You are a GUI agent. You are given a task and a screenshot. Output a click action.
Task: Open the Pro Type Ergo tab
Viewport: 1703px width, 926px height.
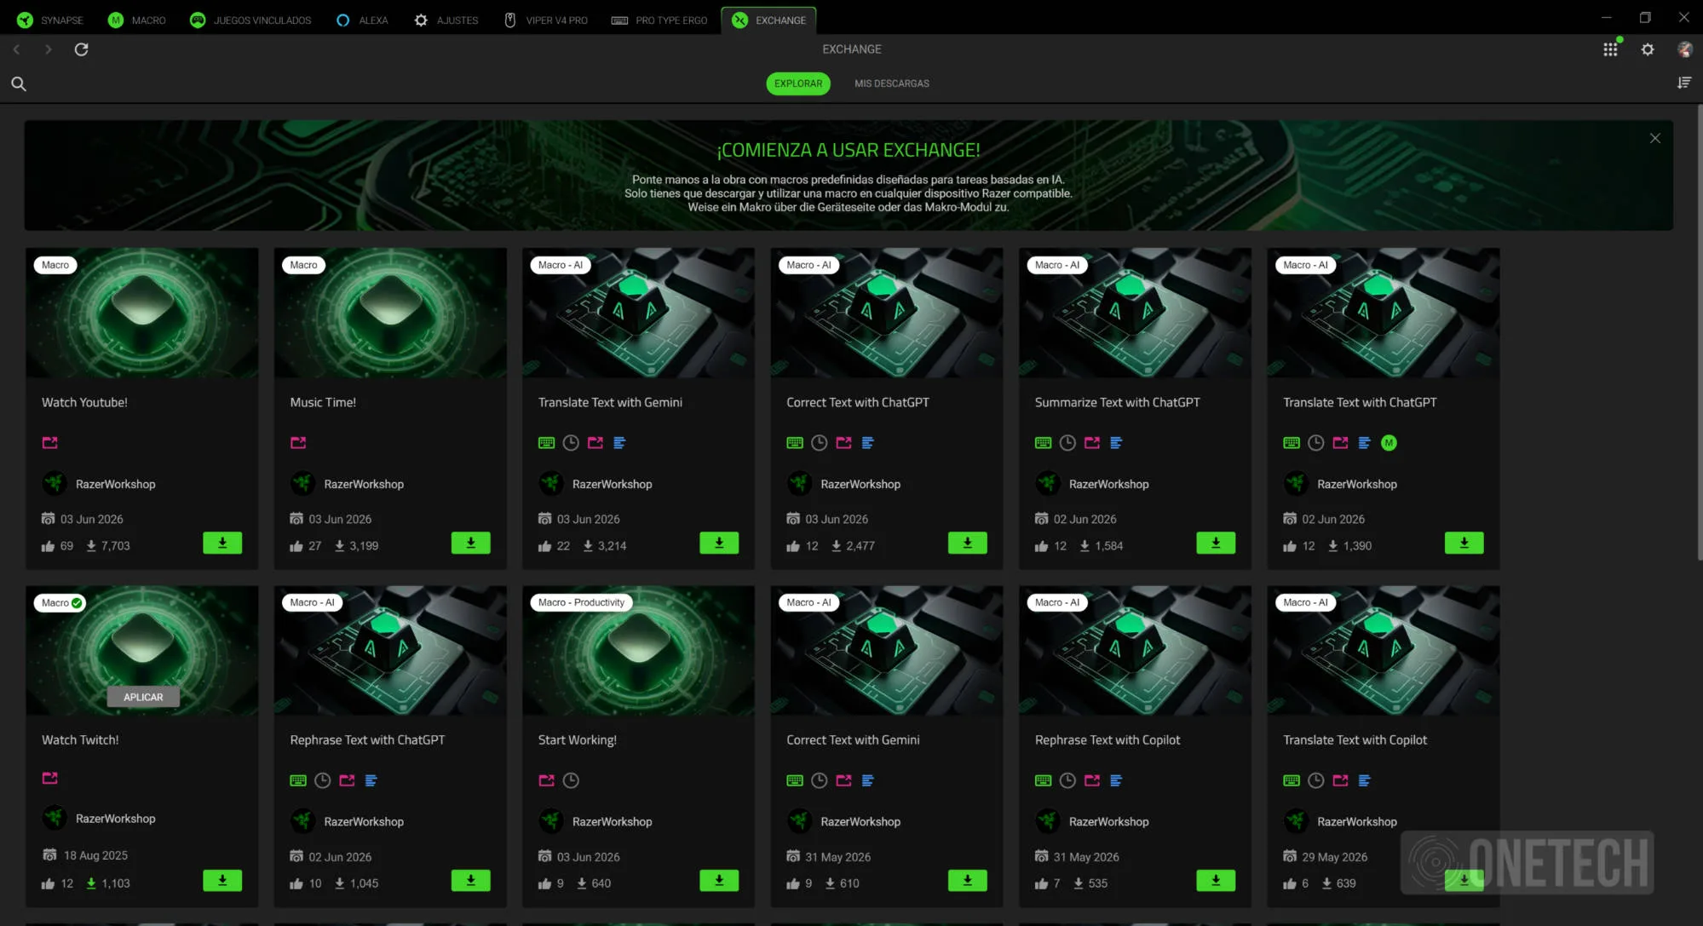point(659,20)
